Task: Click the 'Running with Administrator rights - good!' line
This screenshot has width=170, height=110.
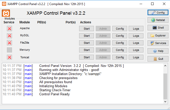Action: pyautogui.click(x=69, y=70)
